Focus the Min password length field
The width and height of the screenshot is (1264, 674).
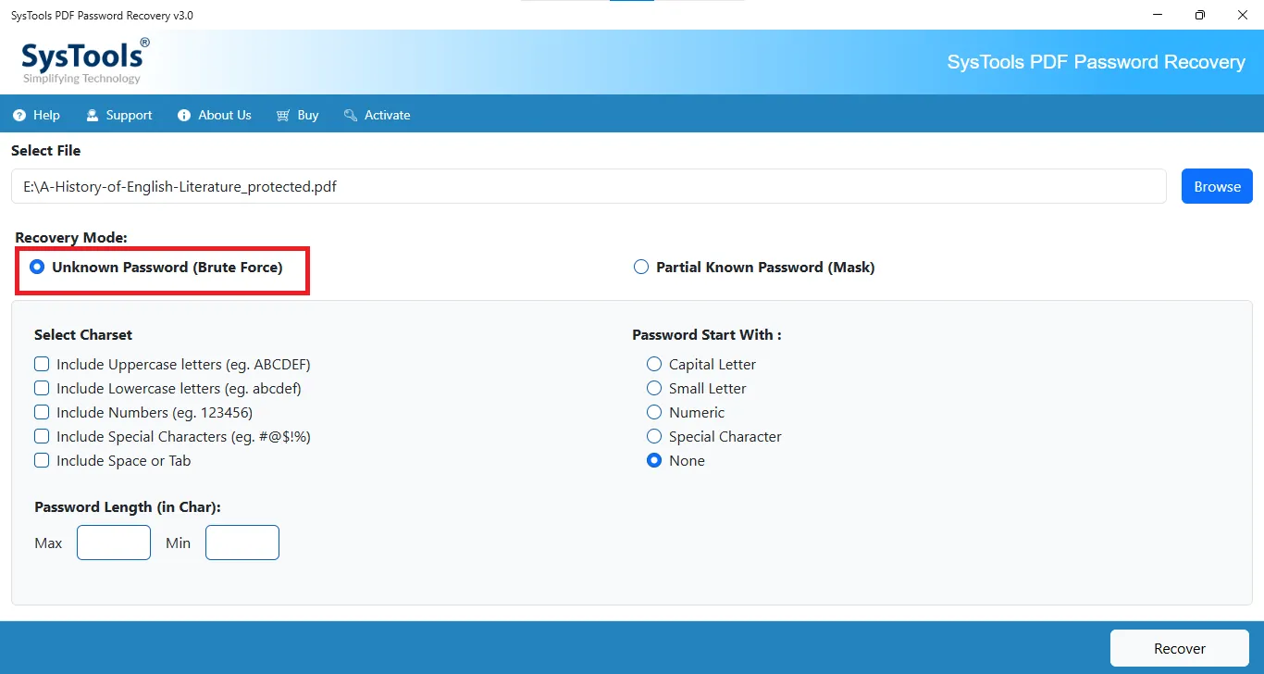point(242,543)
